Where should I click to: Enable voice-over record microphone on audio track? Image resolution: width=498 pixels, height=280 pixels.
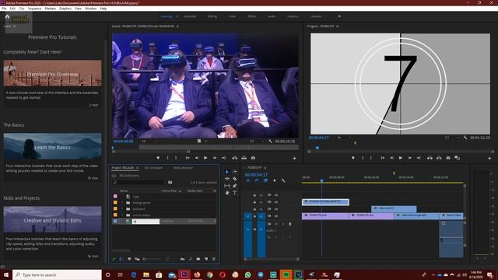click(x=290, y=224)
